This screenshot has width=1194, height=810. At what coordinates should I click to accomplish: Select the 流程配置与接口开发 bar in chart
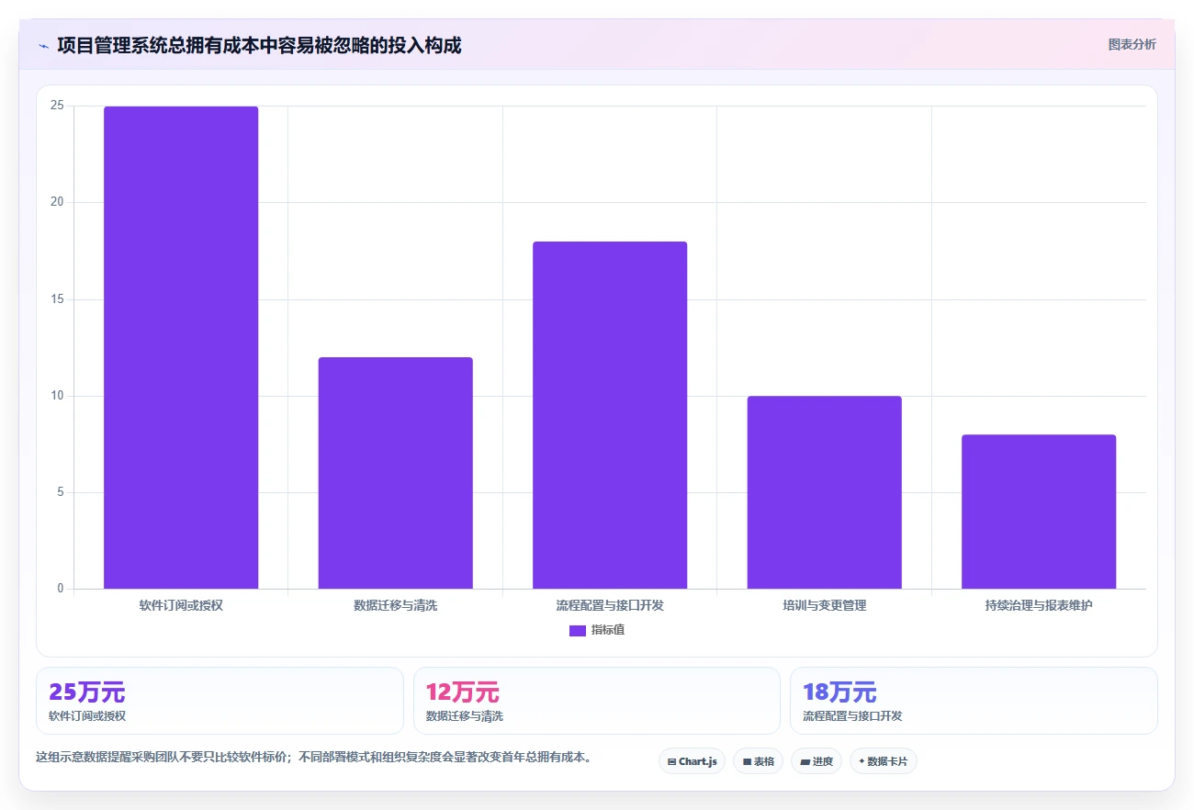610,415
